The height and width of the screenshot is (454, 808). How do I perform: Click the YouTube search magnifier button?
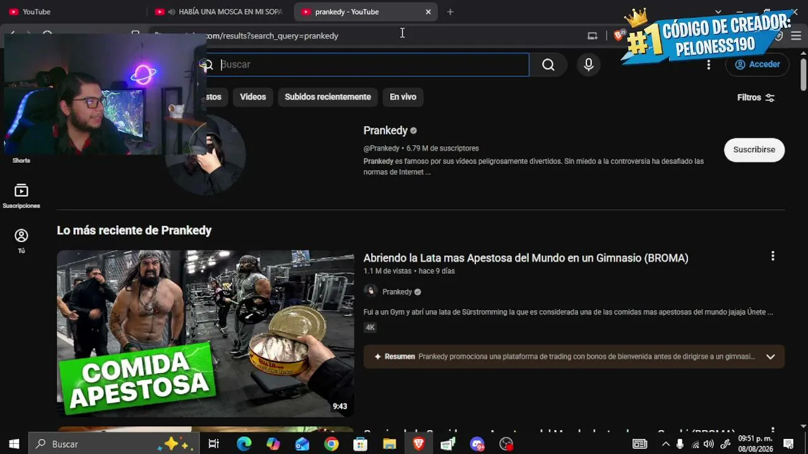coord(548,64)
